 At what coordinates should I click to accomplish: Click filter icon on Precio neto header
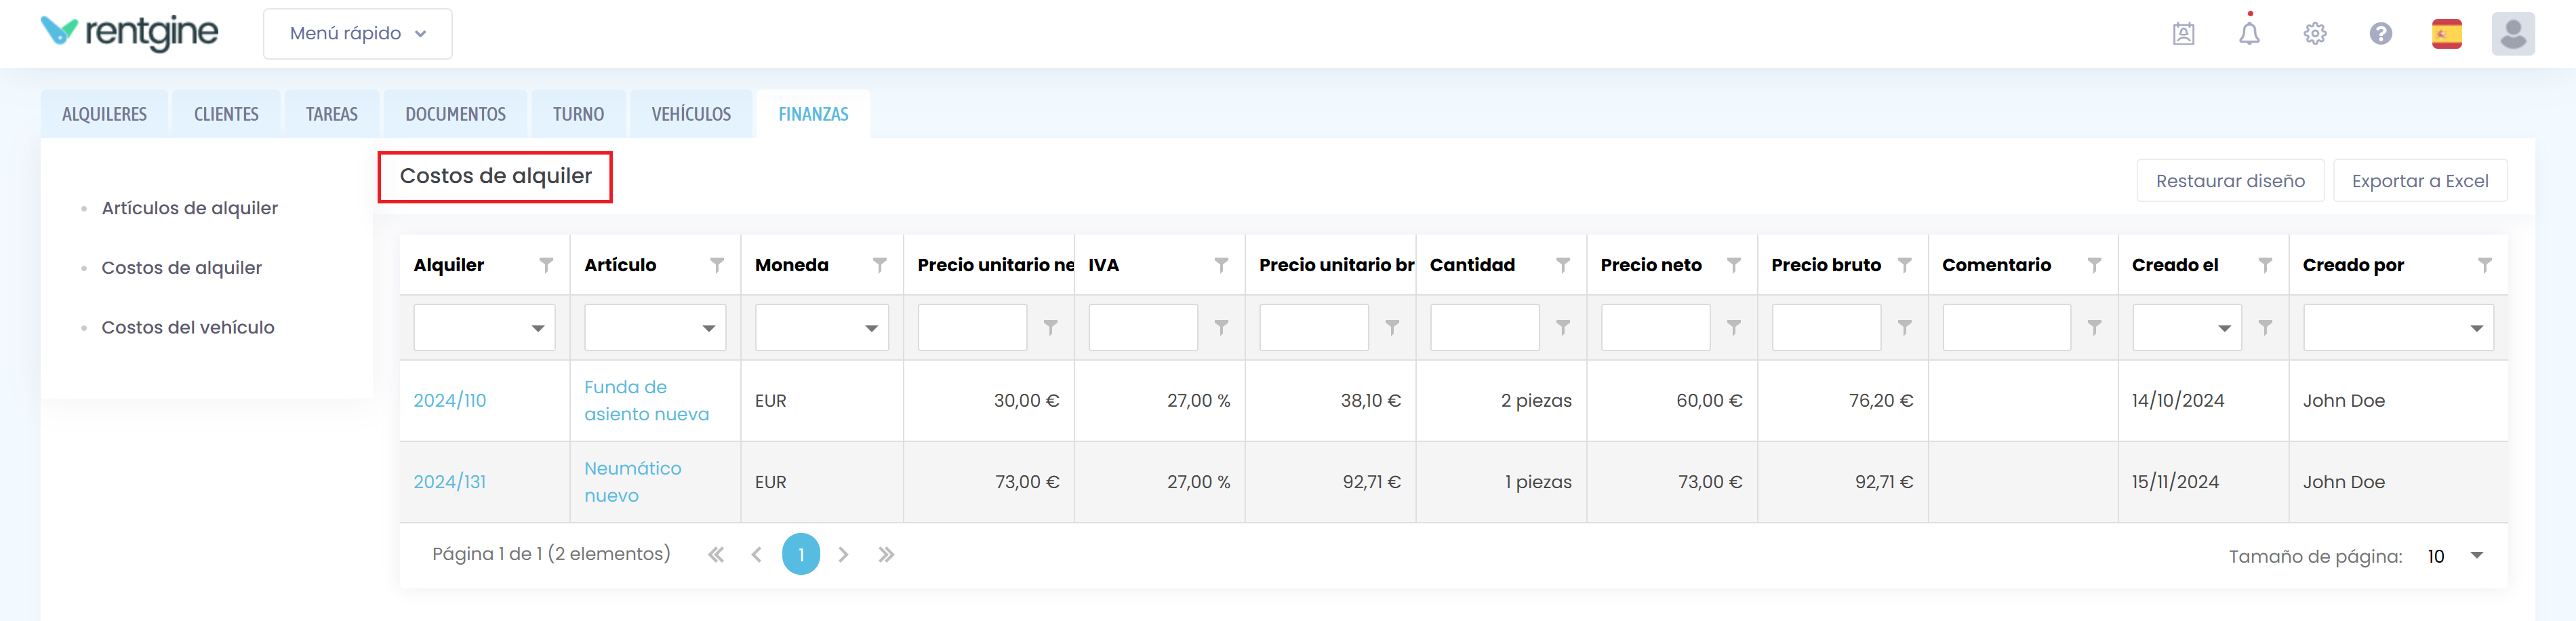[1733, 265]
